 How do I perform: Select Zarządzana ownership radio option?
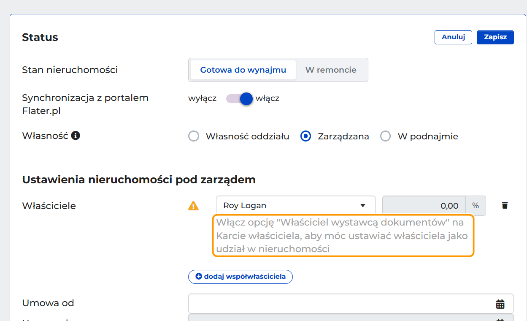[x=305, y=136]
